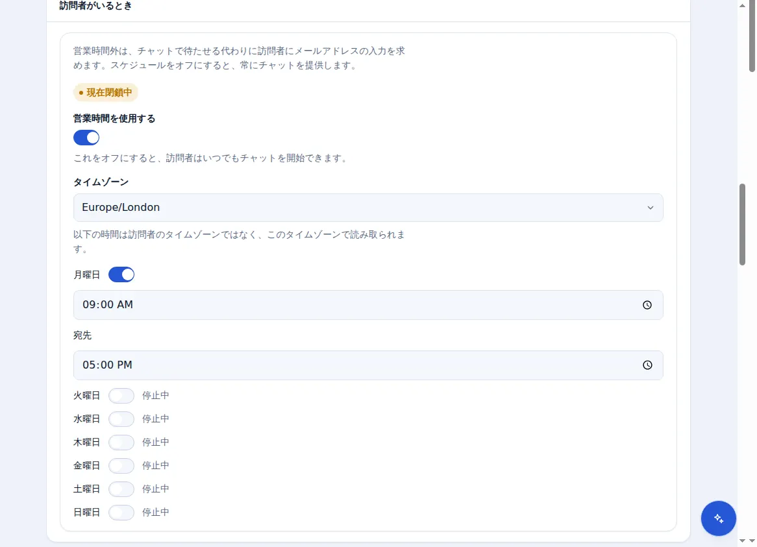This screenshot has height=547, width=757.
Task: Click the page vertical scrollbar thumb
Action: pos(742,225)
